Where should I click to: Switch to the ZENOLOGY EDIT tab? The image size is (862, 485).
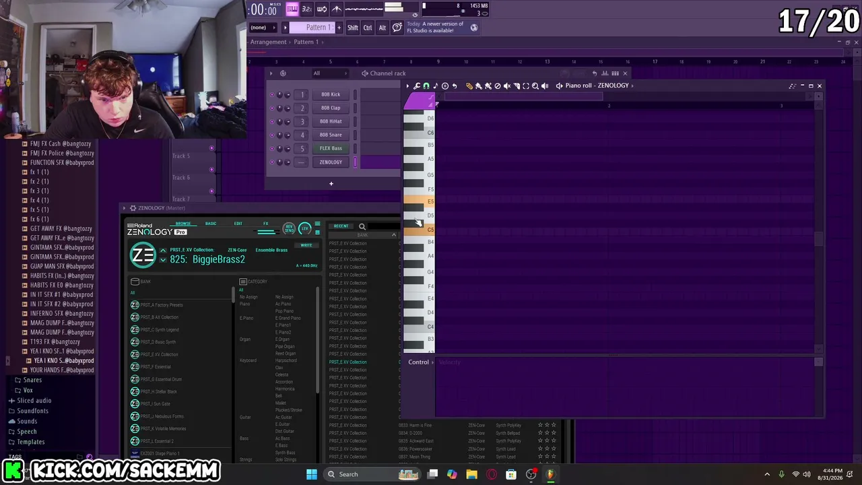[238, 224]
